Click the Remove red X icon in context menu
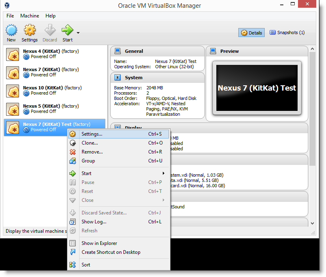The width and height of the screenshot is (326, 277). tap(73, 152)
